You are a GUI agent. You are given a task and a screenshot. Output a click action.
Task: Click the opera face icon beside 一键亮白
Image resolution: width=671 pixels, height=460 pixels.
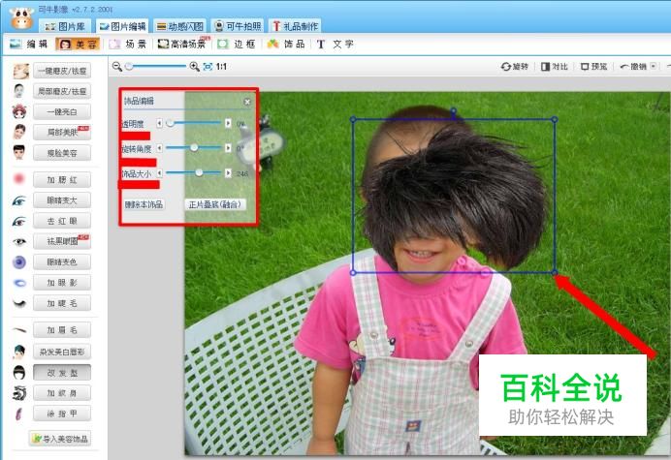click(19, 111)
